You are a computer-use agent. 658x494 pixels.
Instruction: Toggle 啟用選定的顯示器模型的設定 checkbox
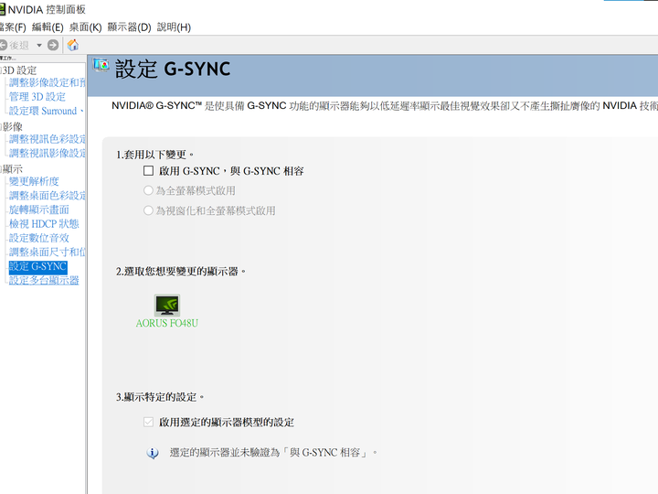point(148,422)
